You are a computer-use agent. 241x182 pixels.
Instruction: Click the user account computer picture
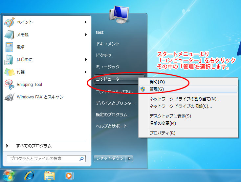(x=119, y=14)
